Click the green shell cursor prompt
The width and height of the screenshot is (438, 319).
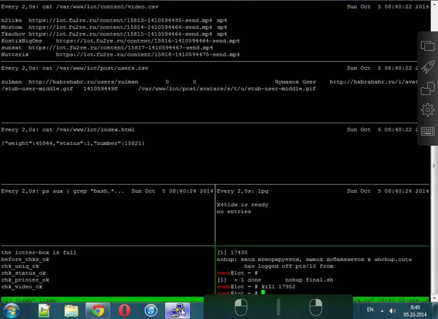point(263,292)
